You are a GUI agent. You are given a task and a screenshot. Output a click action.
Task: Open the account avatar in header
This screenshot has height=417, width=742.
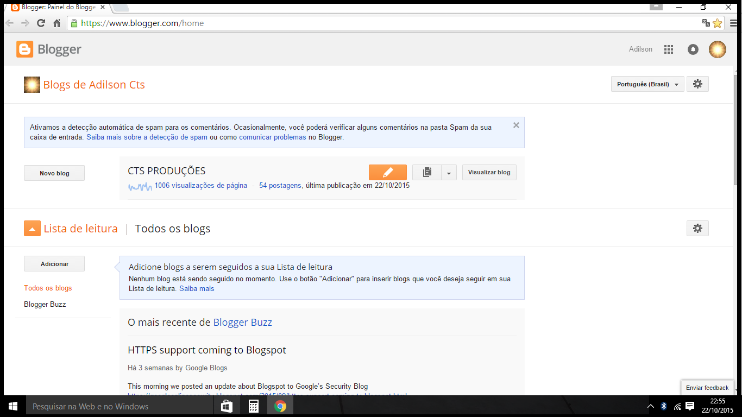(718, 49)
